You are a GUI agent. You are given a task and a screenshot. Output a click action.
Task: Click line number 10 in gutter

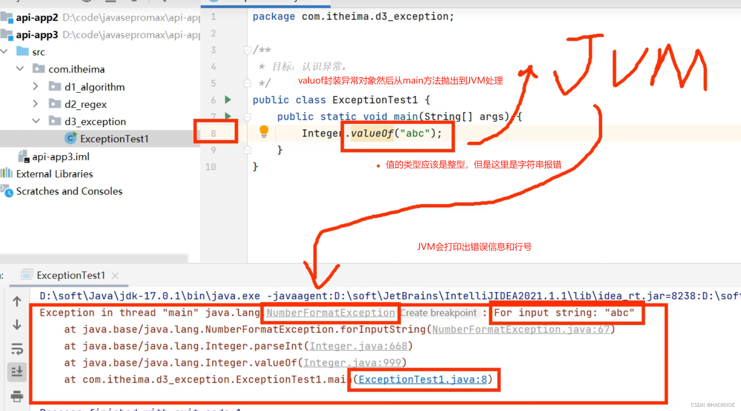click(211, 167)
